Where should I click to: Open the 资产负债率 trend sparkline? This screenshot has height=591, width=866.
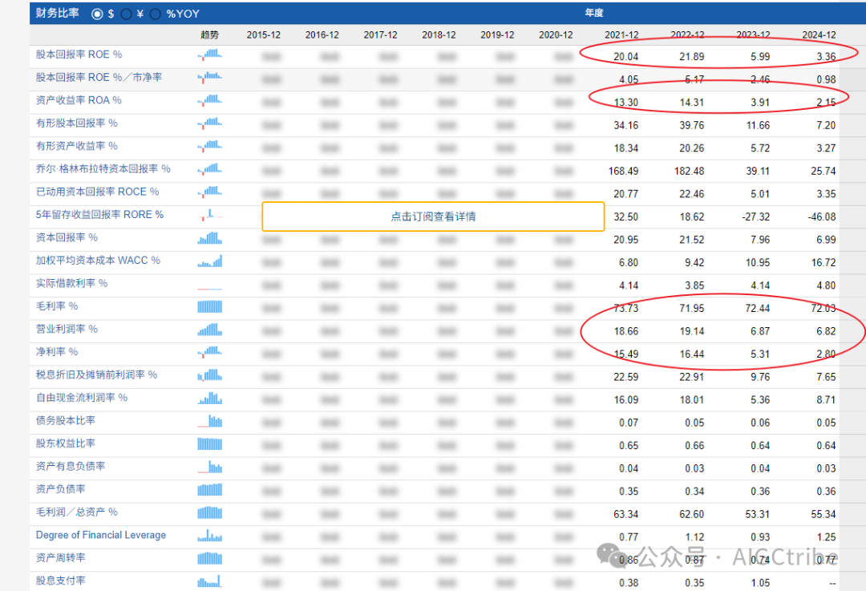[x=210, y=490]
